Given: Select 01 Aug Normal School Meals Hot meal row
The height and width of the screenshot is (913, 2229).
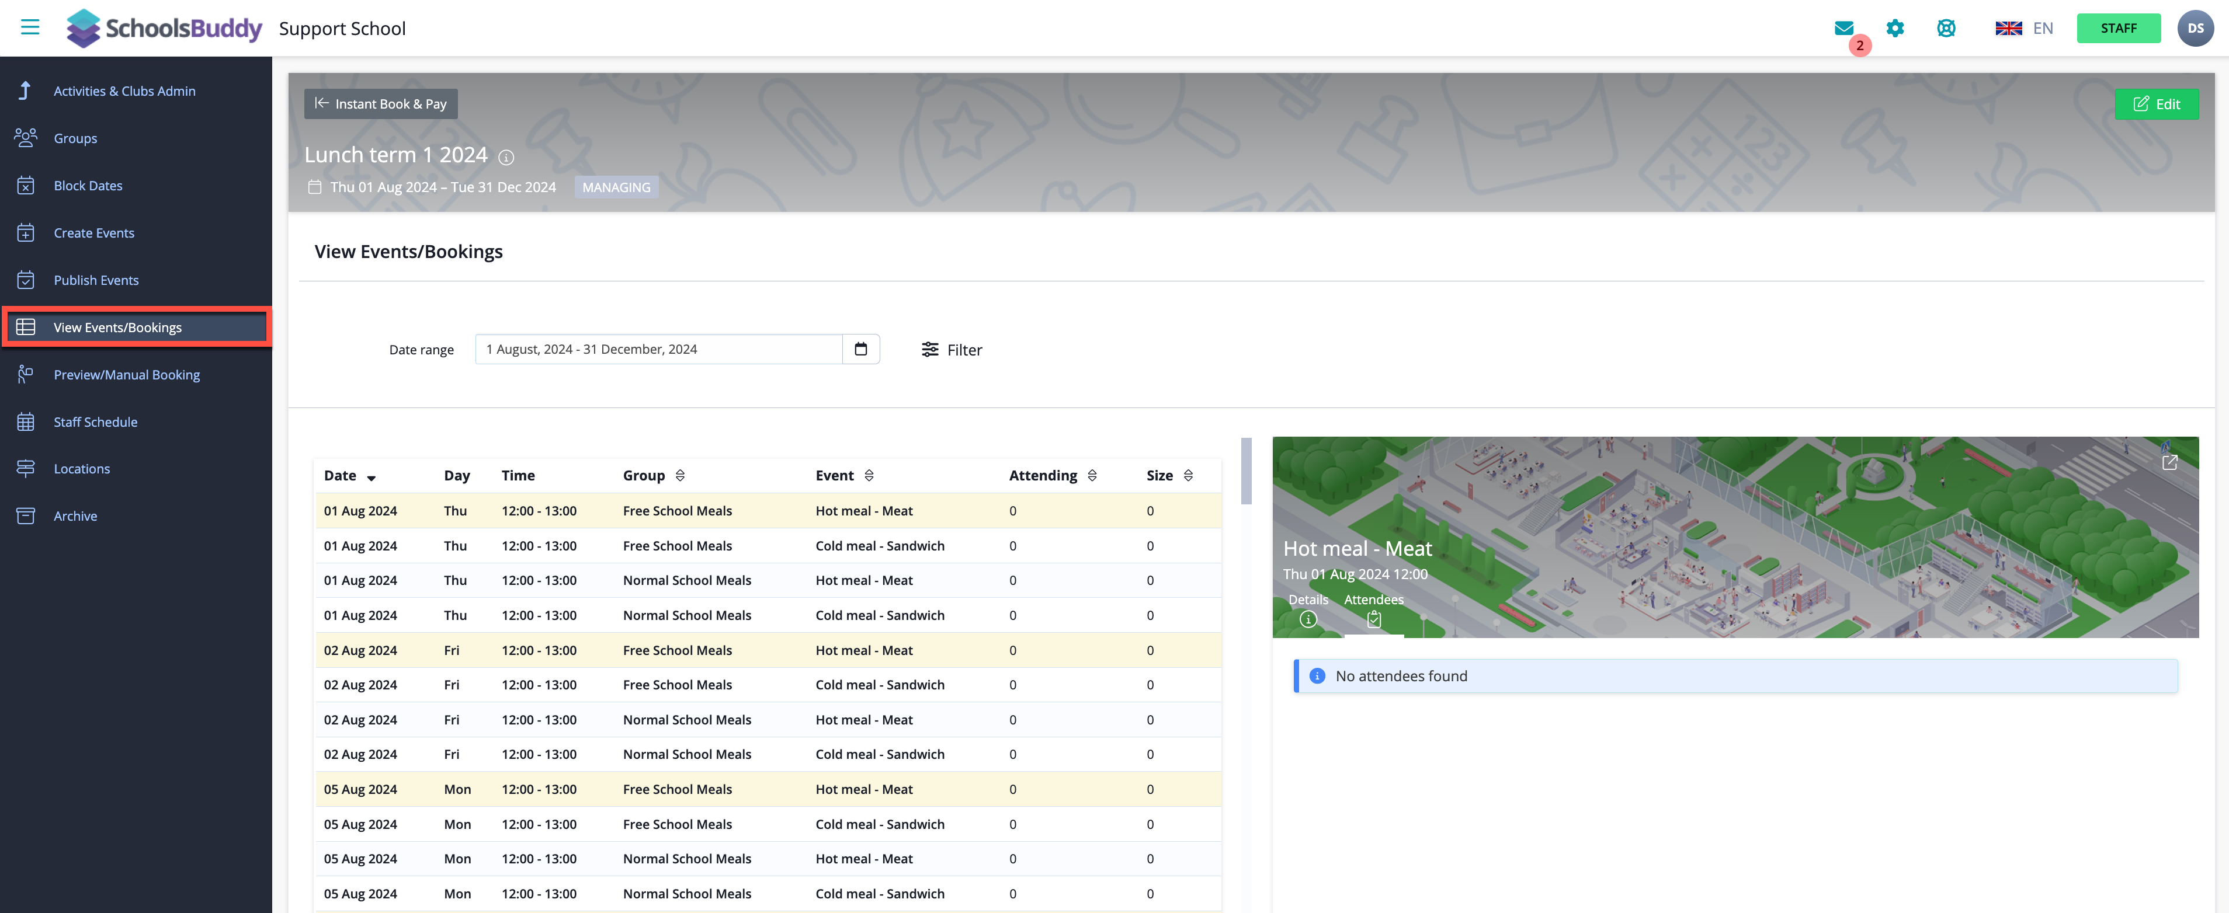Looking at the screenshot, I should point(768,580).
